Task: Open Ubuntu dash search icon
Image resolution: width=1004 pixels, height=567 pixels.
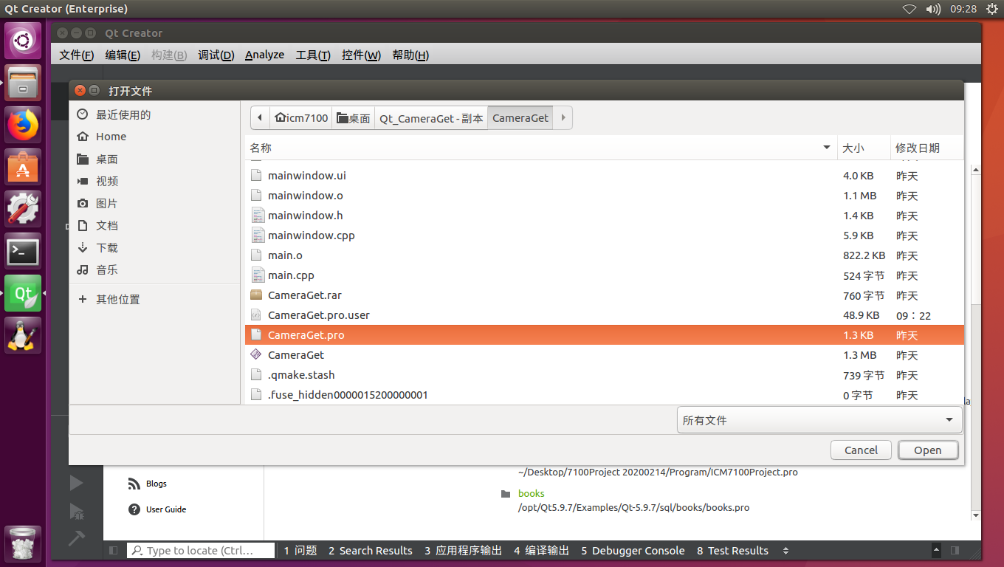Action: pos(23,40)
